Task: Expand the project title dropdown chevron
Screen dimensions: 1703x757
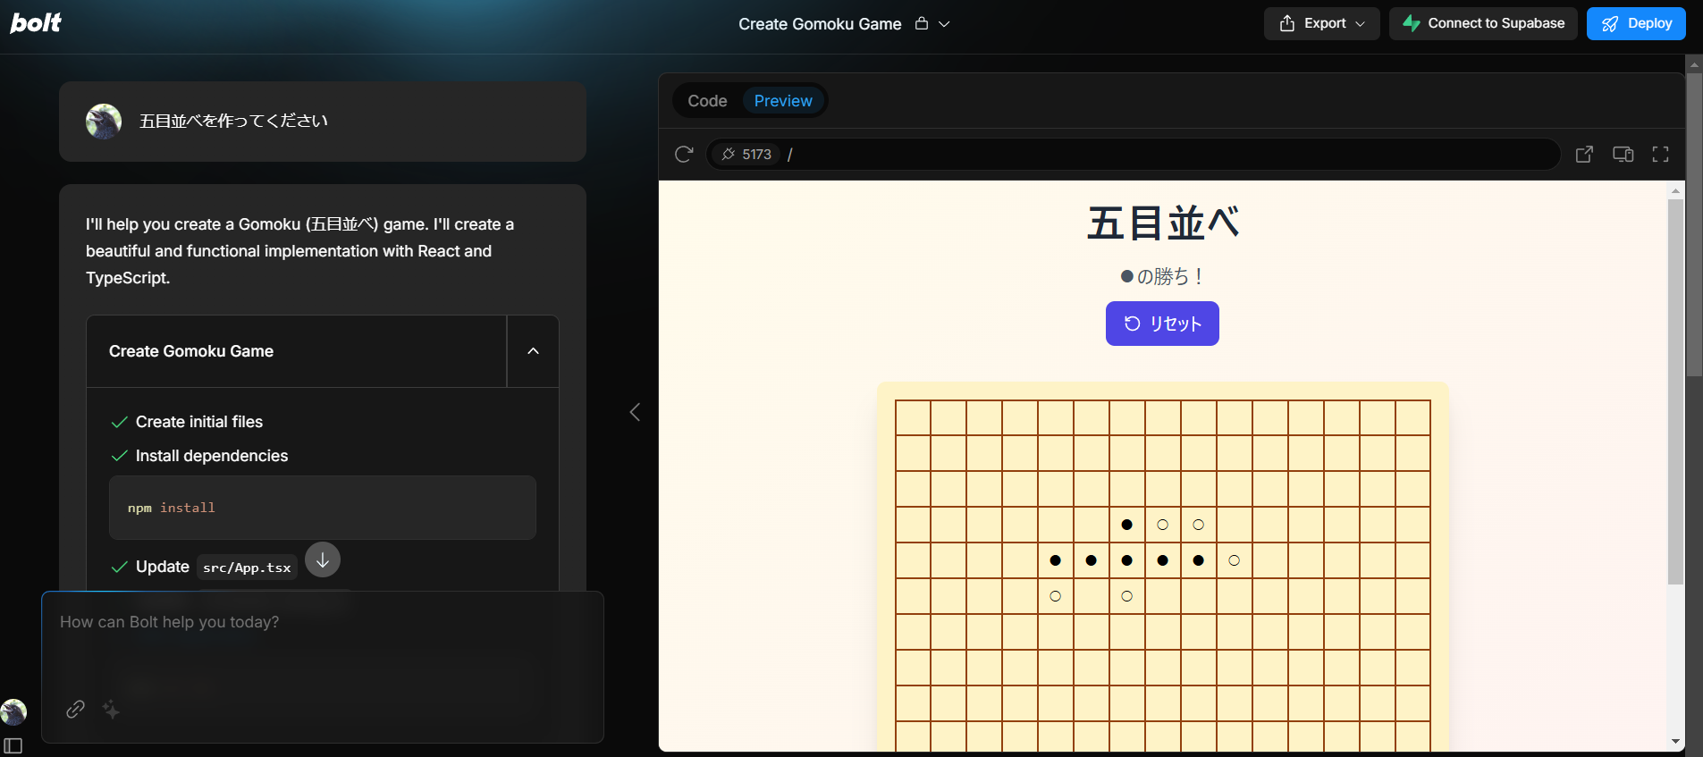Action: (944, 24)
